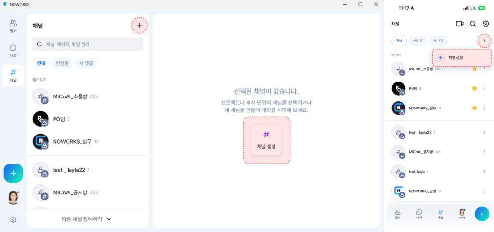Screen dimensions: 494x232
Task: Open three-dot menu for mobile NOWORKS_운영
Action: pyautogui.click(x=484, y=191)
